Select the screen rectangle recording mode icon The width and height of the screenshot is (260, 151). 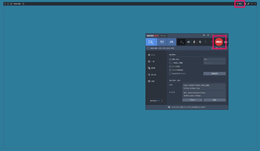(x=150, y=42)
